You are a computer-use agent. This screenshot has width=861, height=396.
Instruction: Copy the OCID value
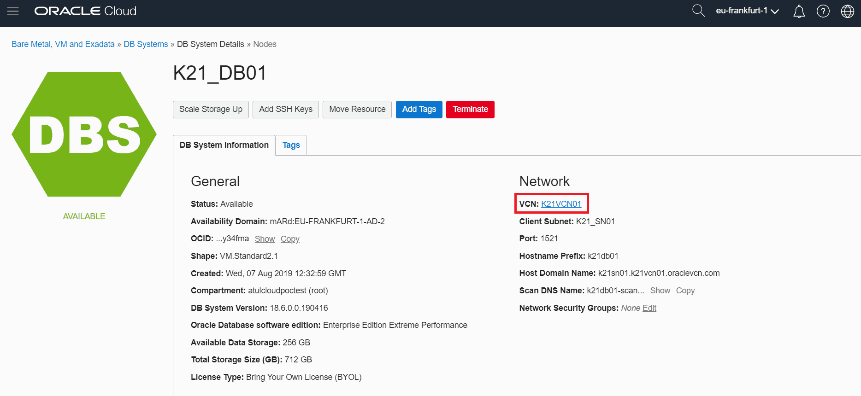[x=290, y=239]
